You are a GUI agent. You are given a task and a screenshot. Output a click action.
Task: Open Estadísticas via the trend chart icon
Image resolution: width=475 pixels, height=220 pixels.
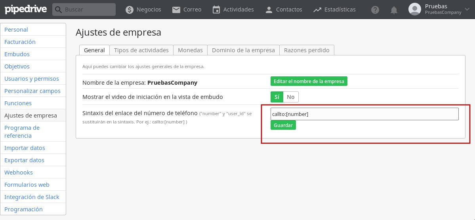(x=317, y=9)
